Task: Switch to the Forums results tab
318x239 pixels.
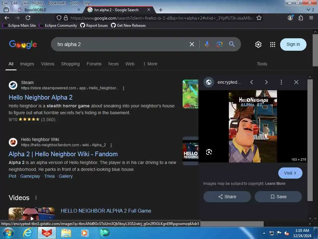Action: (x=94, y=64)
